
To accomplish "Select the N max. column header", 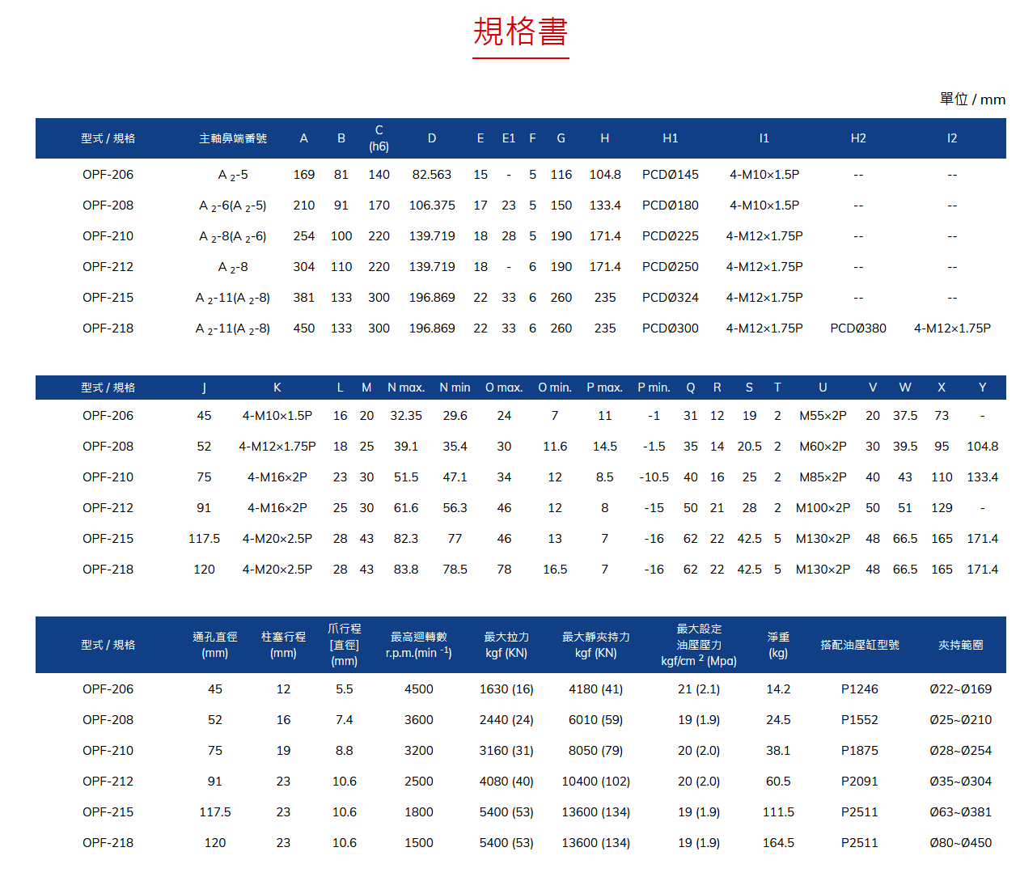I will coord(405,388).
